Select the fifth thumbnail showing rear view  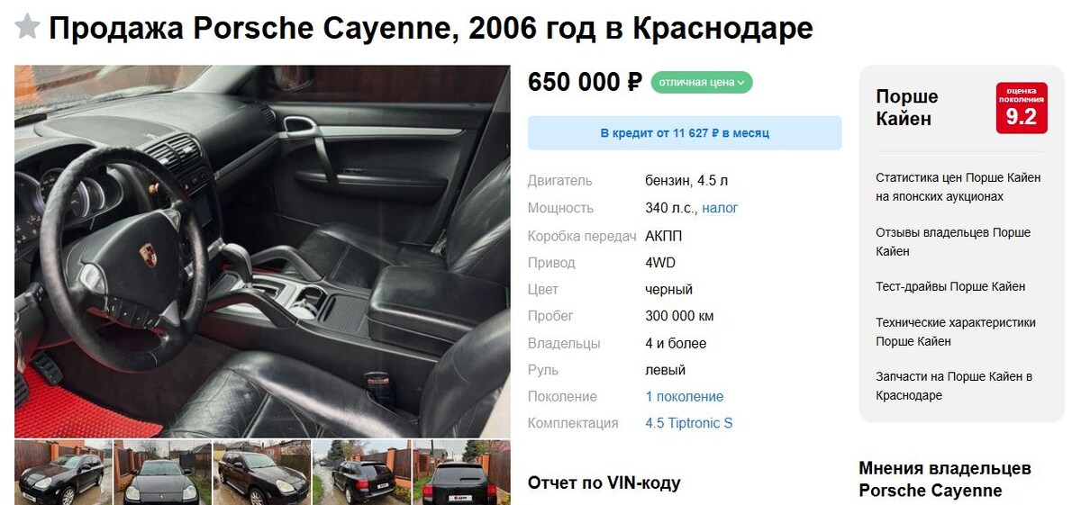pyautogui.click(x=461, y=473)
